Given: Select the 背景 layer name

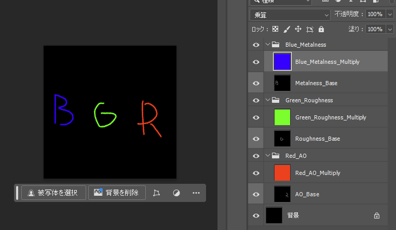Looking at the screenshot, I should [293, 215].
